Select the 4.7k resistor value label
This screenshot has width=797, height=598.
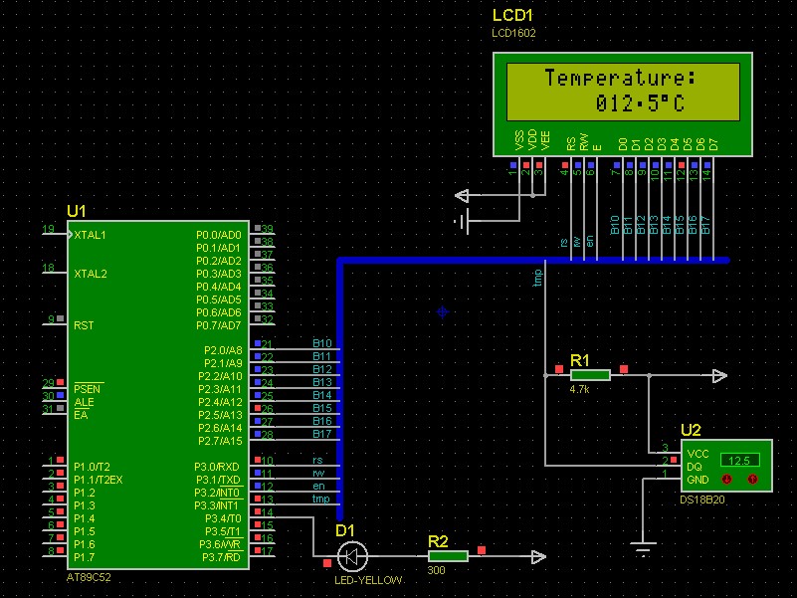pos(579,389)
